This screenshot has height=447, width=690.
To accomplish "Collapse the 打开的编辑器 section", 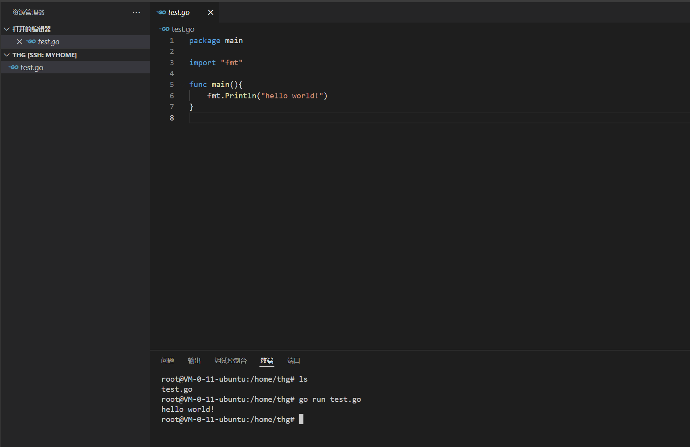I will tap(7, 29).
